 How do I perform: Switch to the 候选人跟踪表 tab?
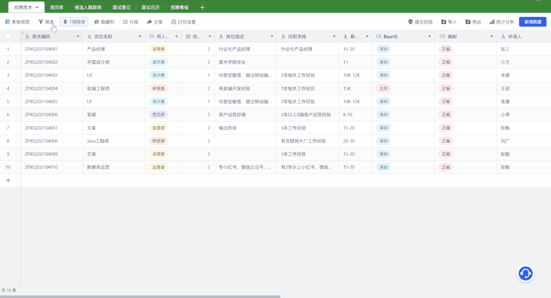(88, 7)
